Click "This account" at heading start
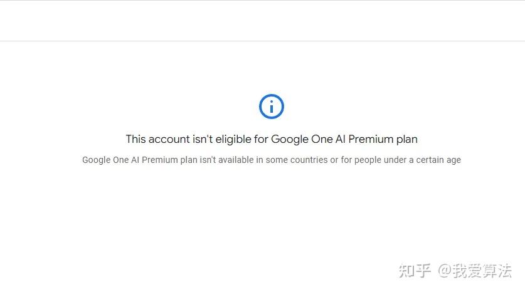525x292 pixels. pyautogui.click(x=157, y=139)
